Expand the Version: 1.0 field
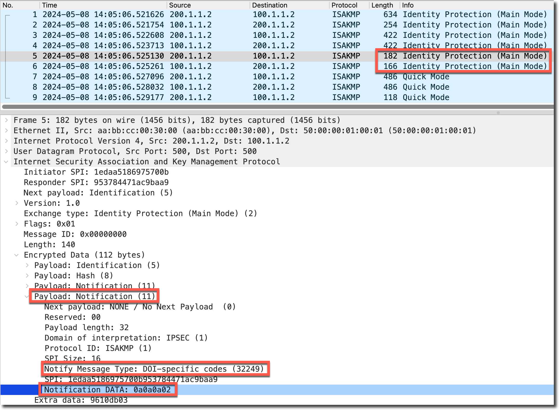The height and width of the screenshot is (410, 559). [17, 203]
